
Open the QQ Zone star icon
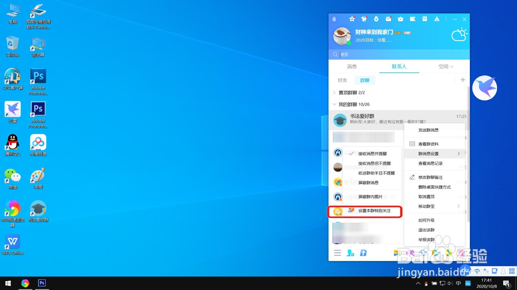352,19
